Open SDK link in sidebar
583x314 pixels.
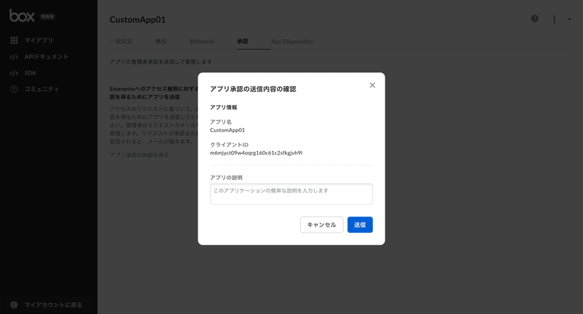[31, 73]
